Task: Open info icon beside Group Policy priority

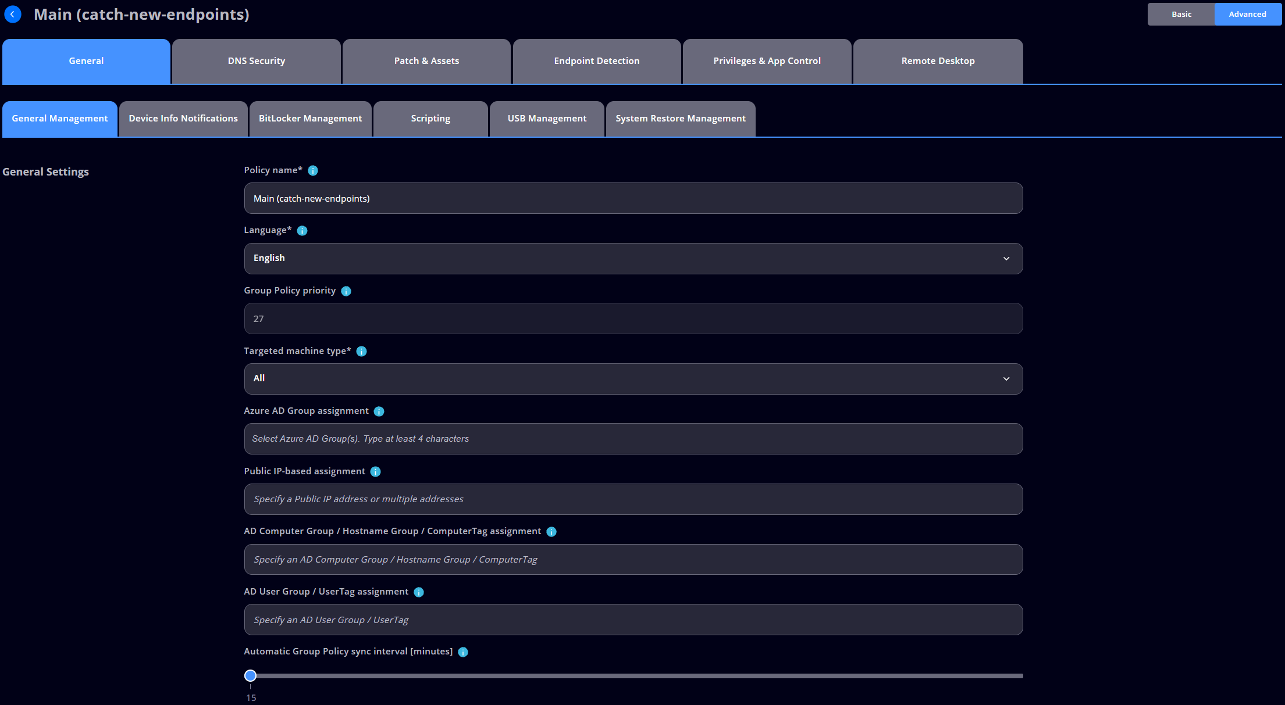Action: [346, 291]
